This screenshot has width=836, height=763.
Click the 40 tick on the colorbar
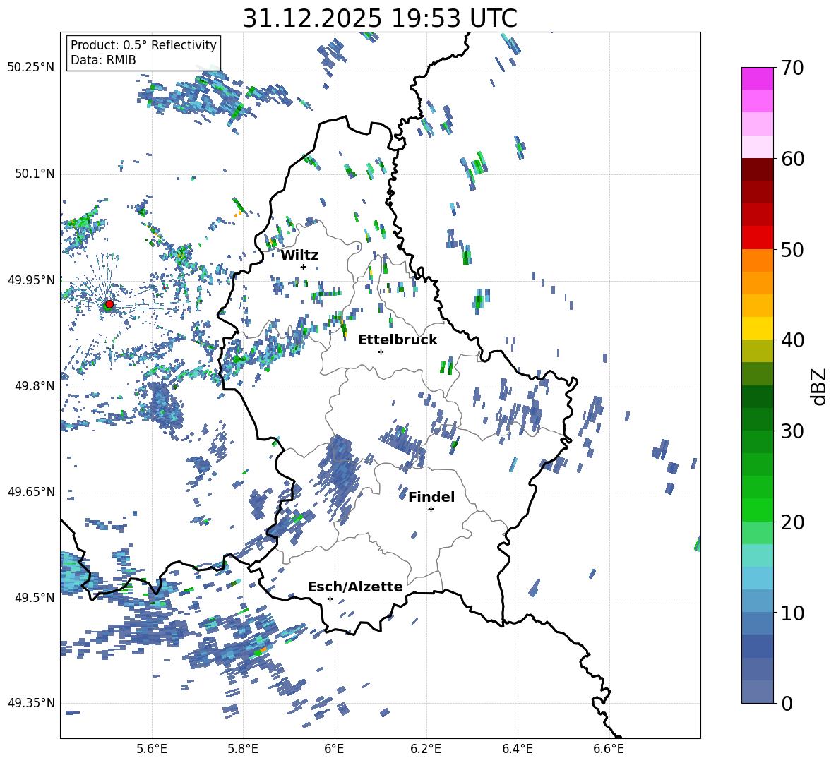tap(792, 340)
